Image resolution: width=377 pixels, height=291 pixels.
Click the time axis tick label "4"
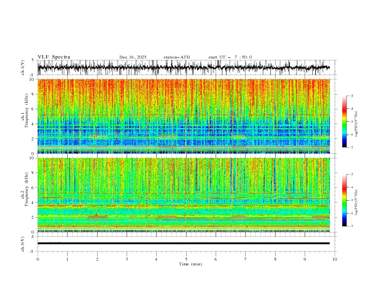tap(156, 259)
